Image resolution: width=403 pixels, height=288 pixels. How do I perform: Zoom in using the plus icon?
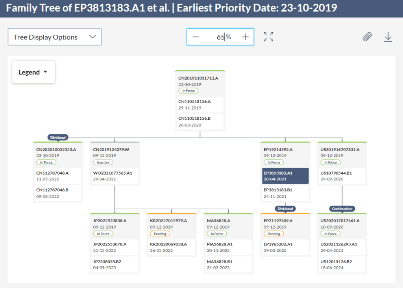245,36
